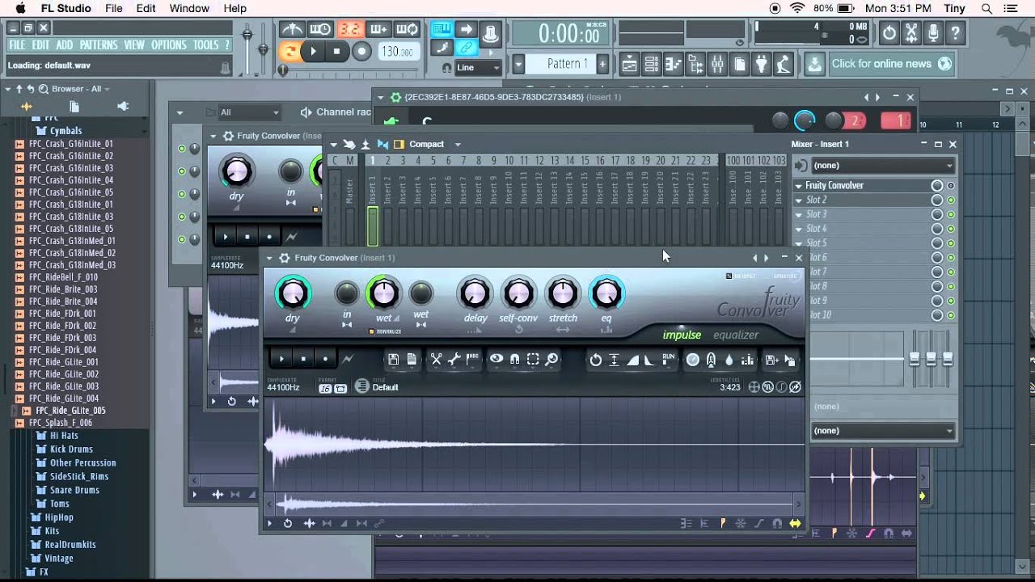Click the magnifier zoom icon in Convolver

551,360
